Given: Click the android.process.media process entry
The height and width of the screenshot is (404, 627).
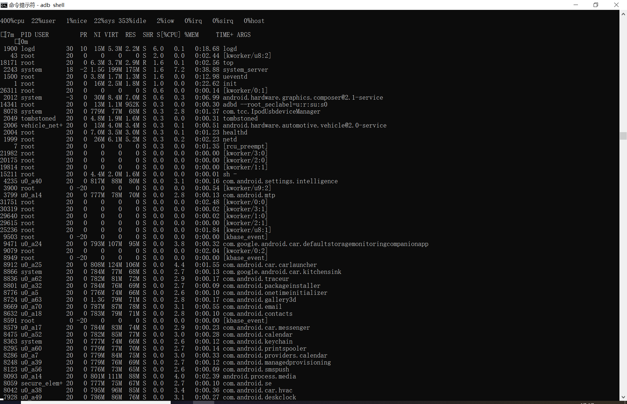Looking at the screenshot, I should (259, 376).
